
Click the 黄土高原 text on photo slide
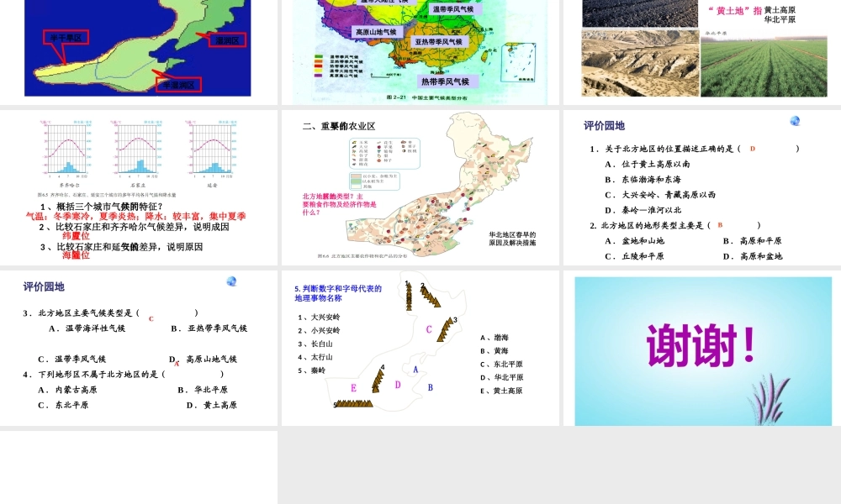point(780,9)
